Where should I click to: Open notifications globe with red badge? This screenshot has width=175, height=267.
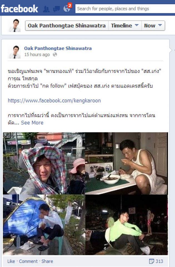click(x=67, y=8)
